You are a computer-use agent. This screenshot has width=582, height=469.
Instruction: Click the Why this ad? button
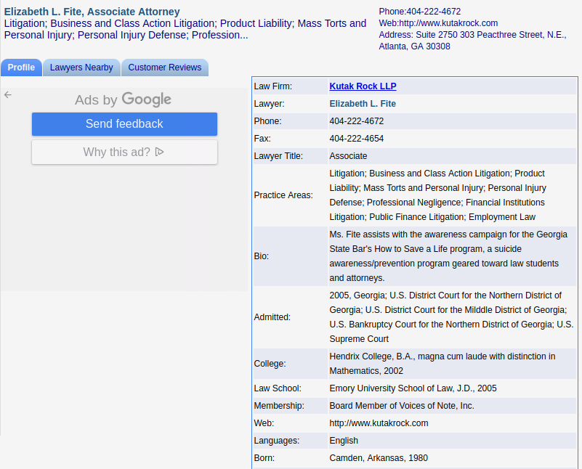(124, 152)
